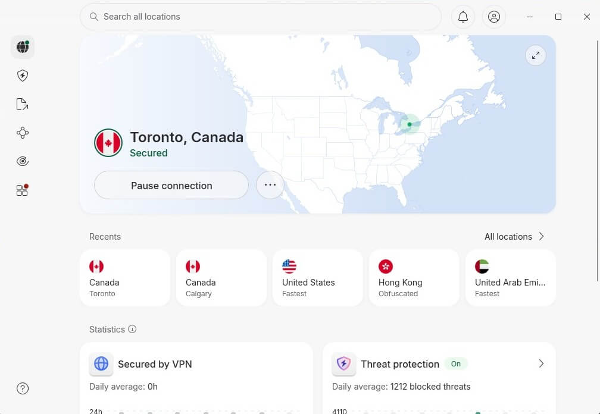Image resolution: width=600 pixels, height=414 pixels.
Task: Click Daily average 1212 blocked threats text
Action: click(401, 387)
